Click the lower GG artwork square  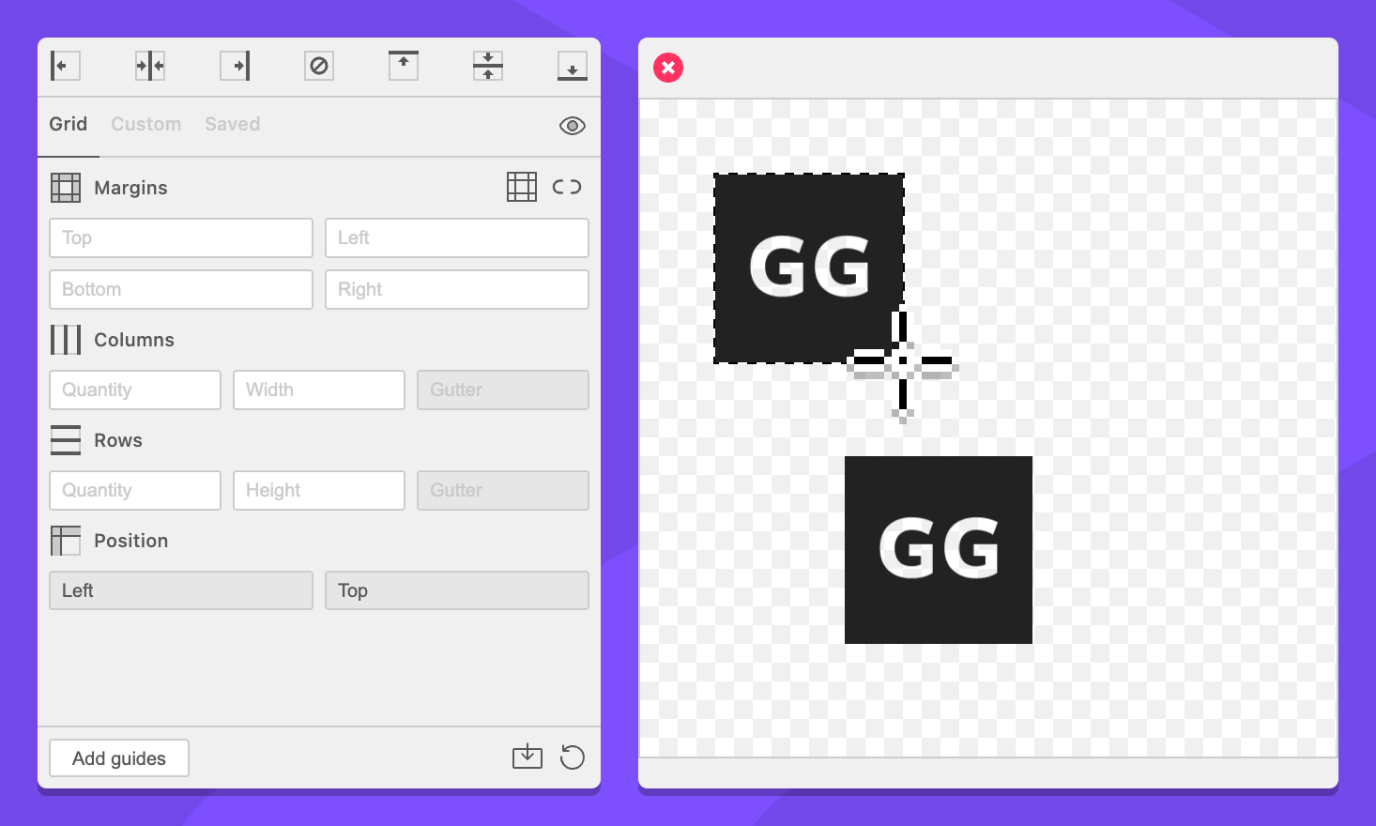(x=939, y=550)
